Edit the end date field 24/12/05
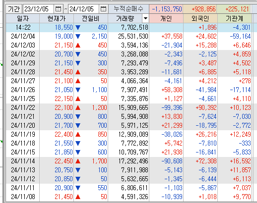Viewport: 257px width, 203px height. click(83, 9)
